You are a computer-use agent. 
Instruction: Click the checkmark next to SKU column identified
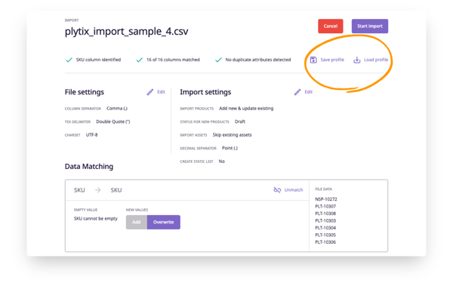pos(69,60)
